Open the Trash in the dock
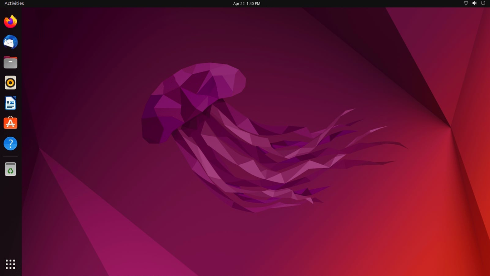 [10, 169]
